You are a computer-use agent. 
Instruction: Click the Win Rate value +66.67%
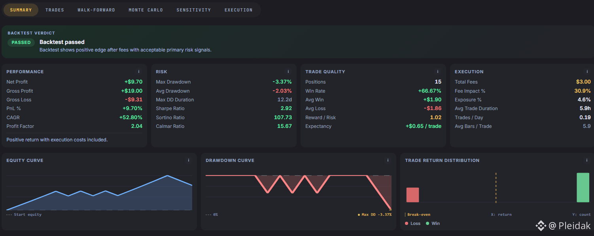(x=430, y=91)
